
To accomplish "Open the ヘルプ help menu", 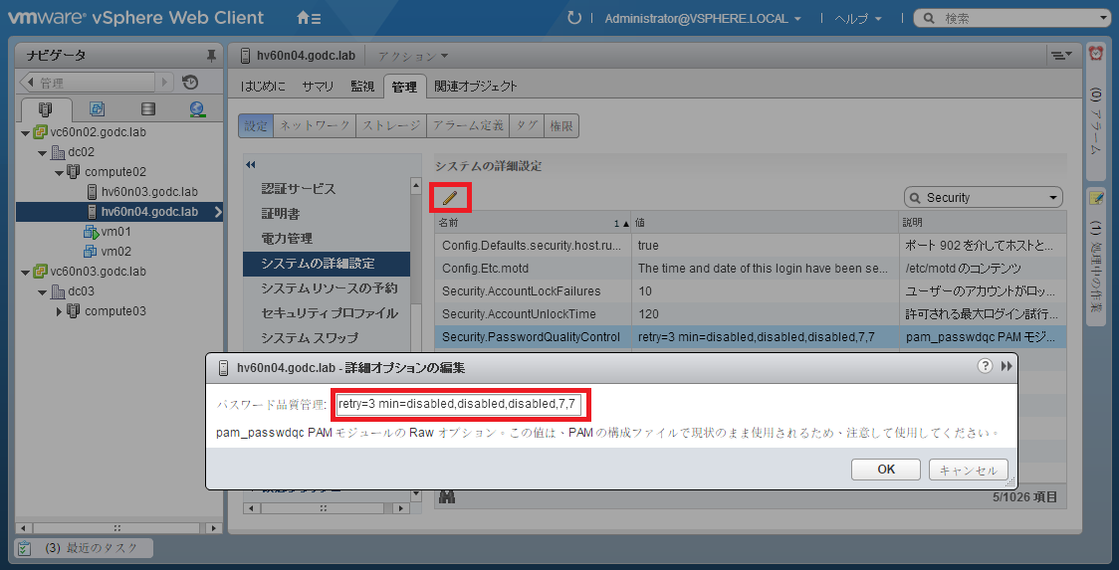I will coord(858,19).
